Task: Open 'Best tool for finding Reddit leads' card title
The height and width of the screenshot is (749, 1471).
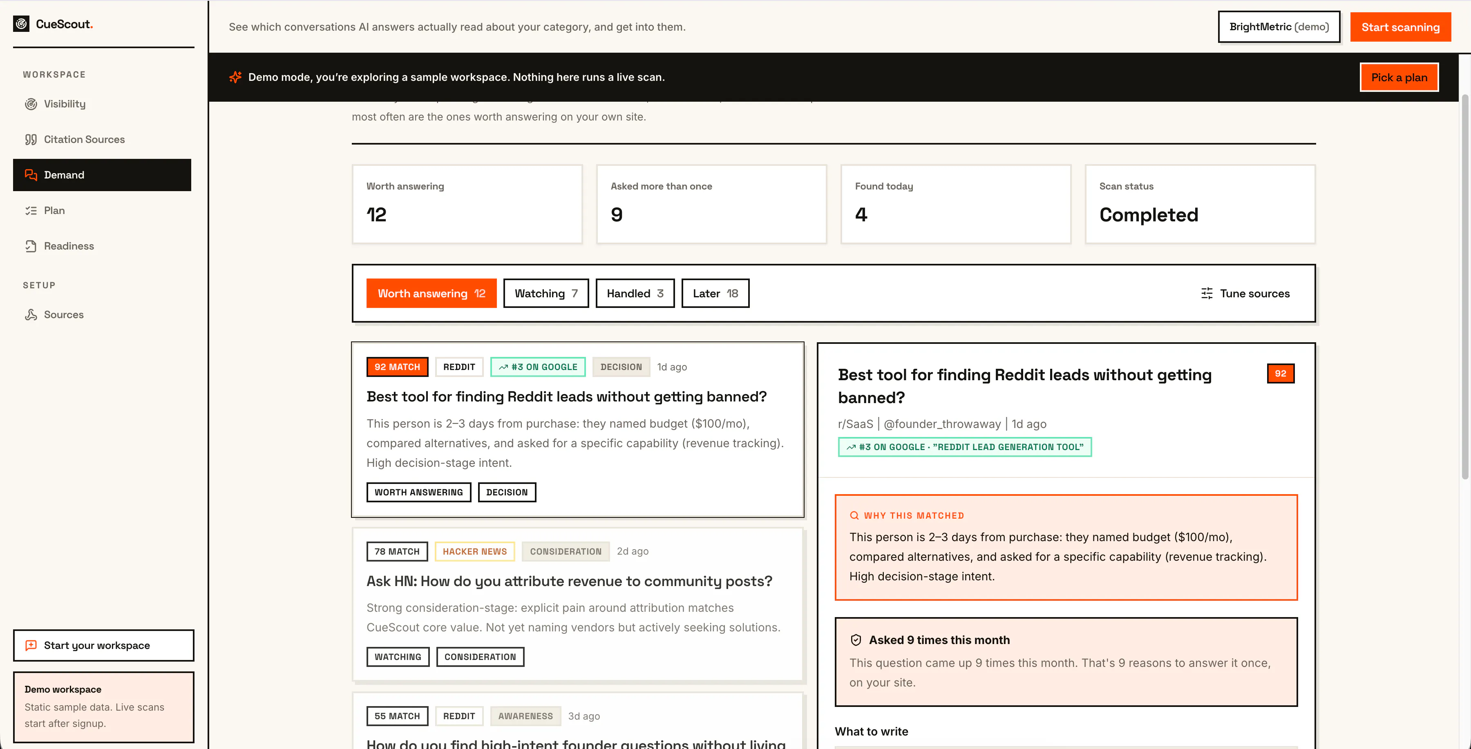Action: point(566,397)
